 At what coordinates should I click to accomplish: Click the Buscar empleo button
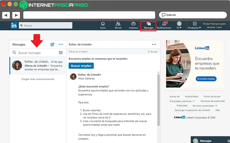coord(81,66)
